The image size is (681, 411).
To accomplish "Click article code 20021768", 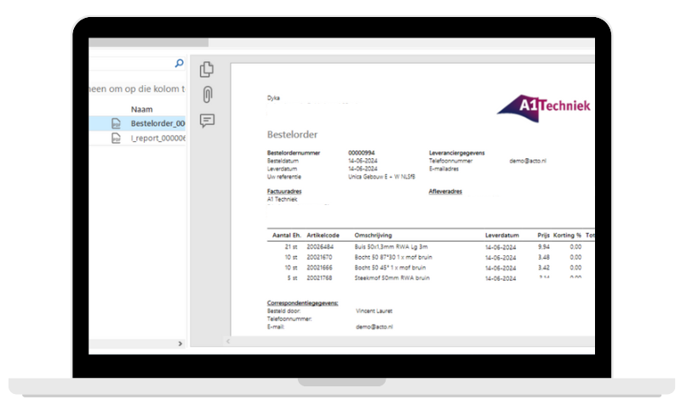I will point(319,277).
